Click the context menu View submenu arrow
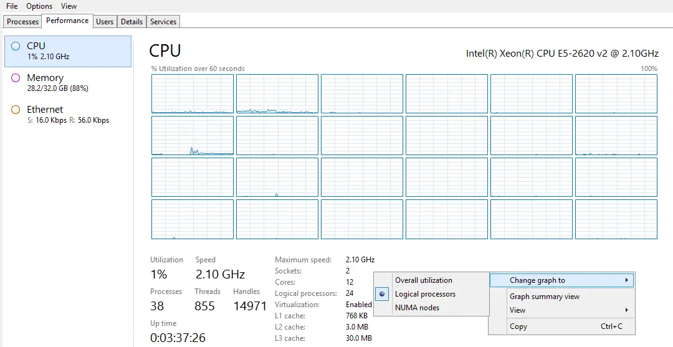 tap(627, 310)
